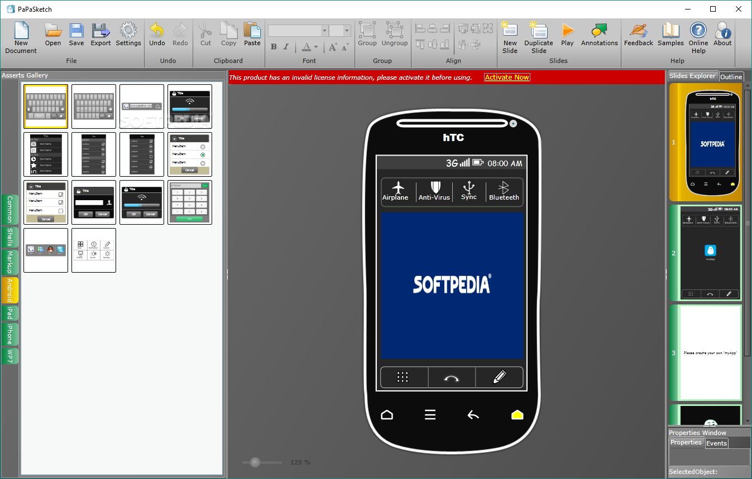Viewport: 752px width, 479px height.
Task: Switch to the WP7 assets tab
Action: point(10,356)
